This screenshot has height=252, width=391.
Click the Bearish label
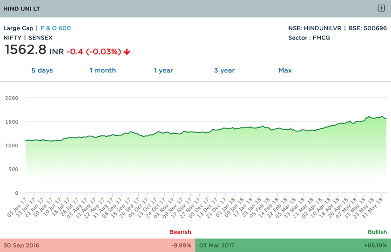180,232
